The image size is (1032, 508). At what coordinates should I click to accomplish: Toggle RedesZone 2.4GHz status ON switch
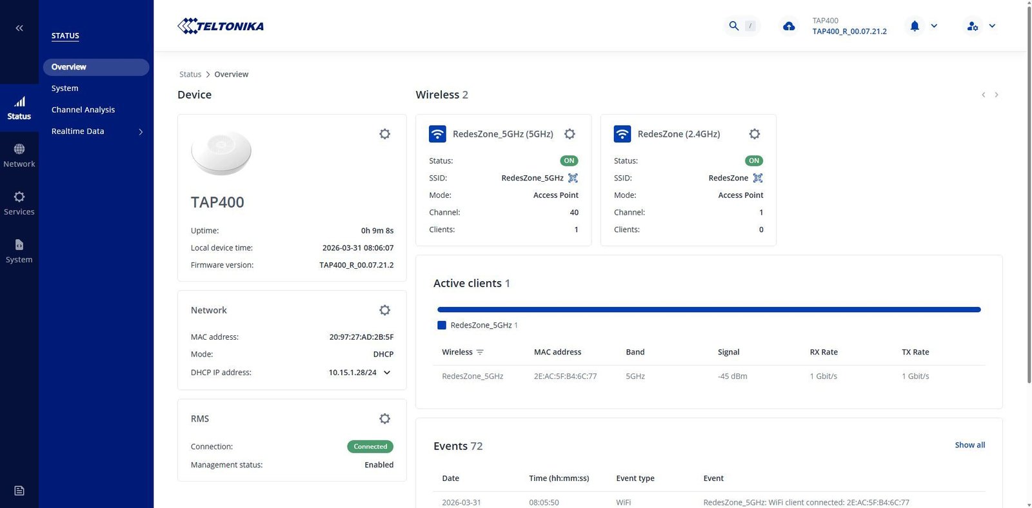[753, 161]
